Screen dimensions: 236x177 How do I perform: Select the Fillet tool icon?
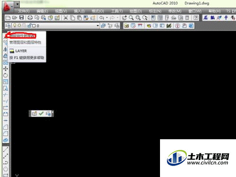(x=6, y=134)
